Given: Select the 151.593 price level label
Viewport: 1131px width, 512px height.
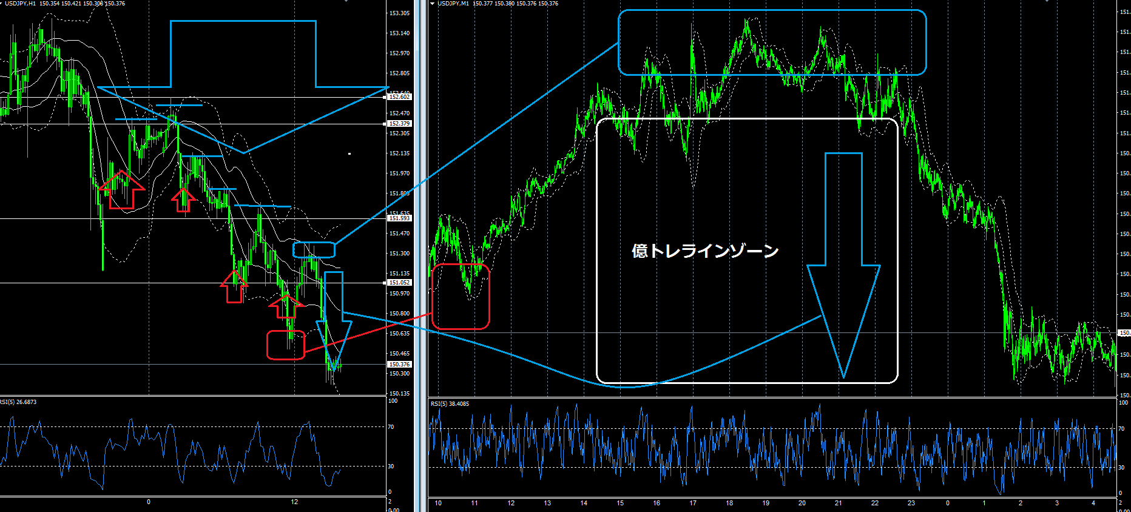Looking at the screenshot, I should pyautogui.click(x=399, y=218).
